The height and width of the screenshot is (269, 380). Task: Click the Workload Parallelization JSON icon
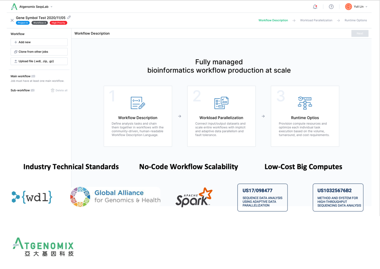pyautogui.click(x=221, y=103)
